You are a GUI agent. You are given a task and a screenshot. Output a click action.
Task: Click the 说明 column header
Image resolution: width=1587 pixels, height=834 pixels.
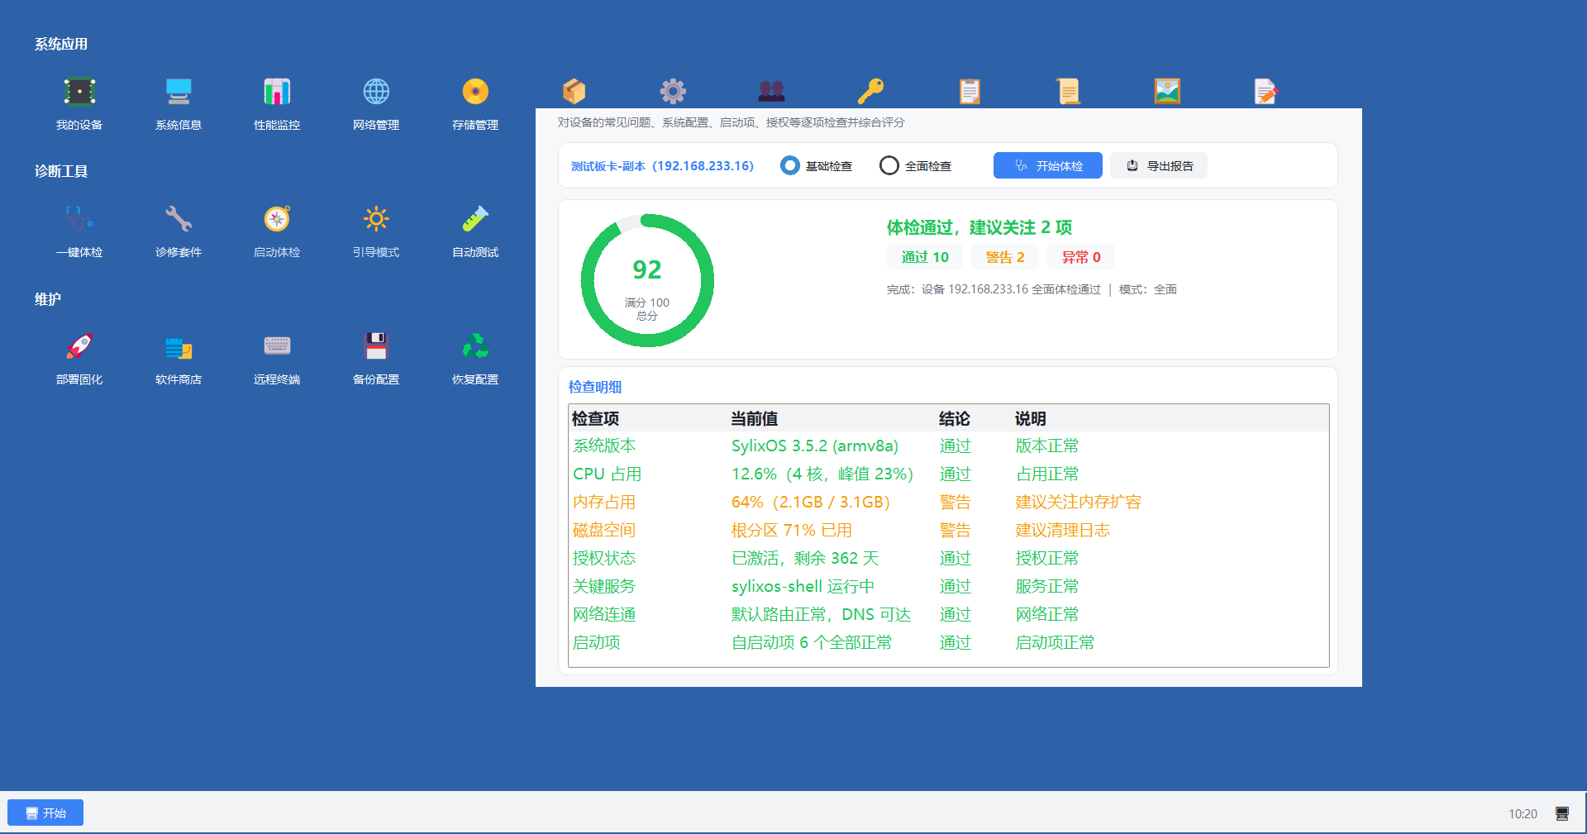click(x=1030, y=419)
